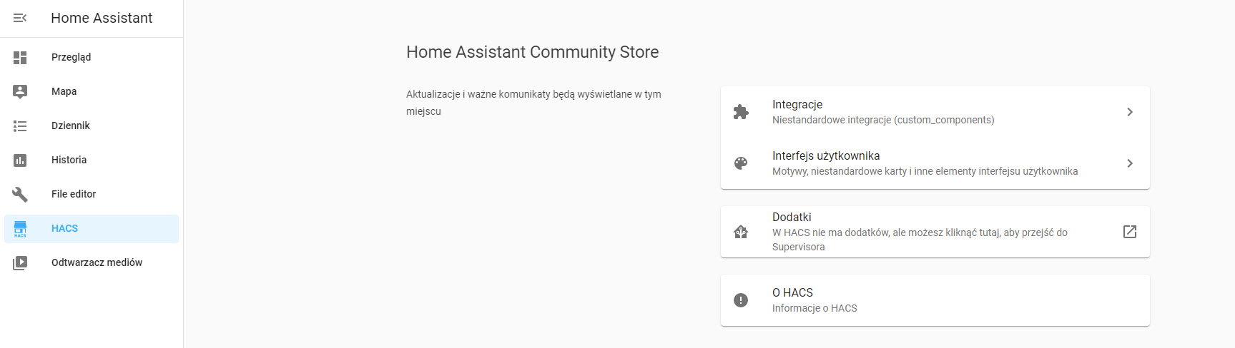Viewport: 1235px width, 348px height.
Task: Expand Integracje using its right chevron
Action: tap(1130, 112)
